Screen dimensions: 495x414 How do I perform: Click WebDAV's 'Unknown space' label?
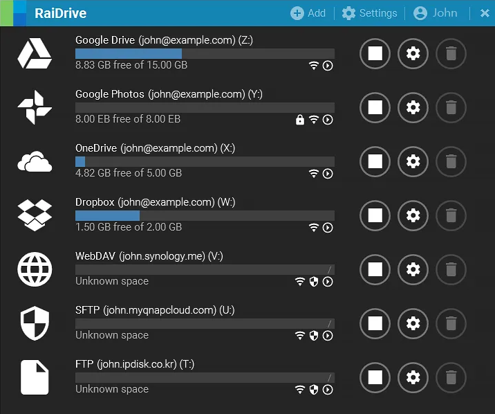112,281
